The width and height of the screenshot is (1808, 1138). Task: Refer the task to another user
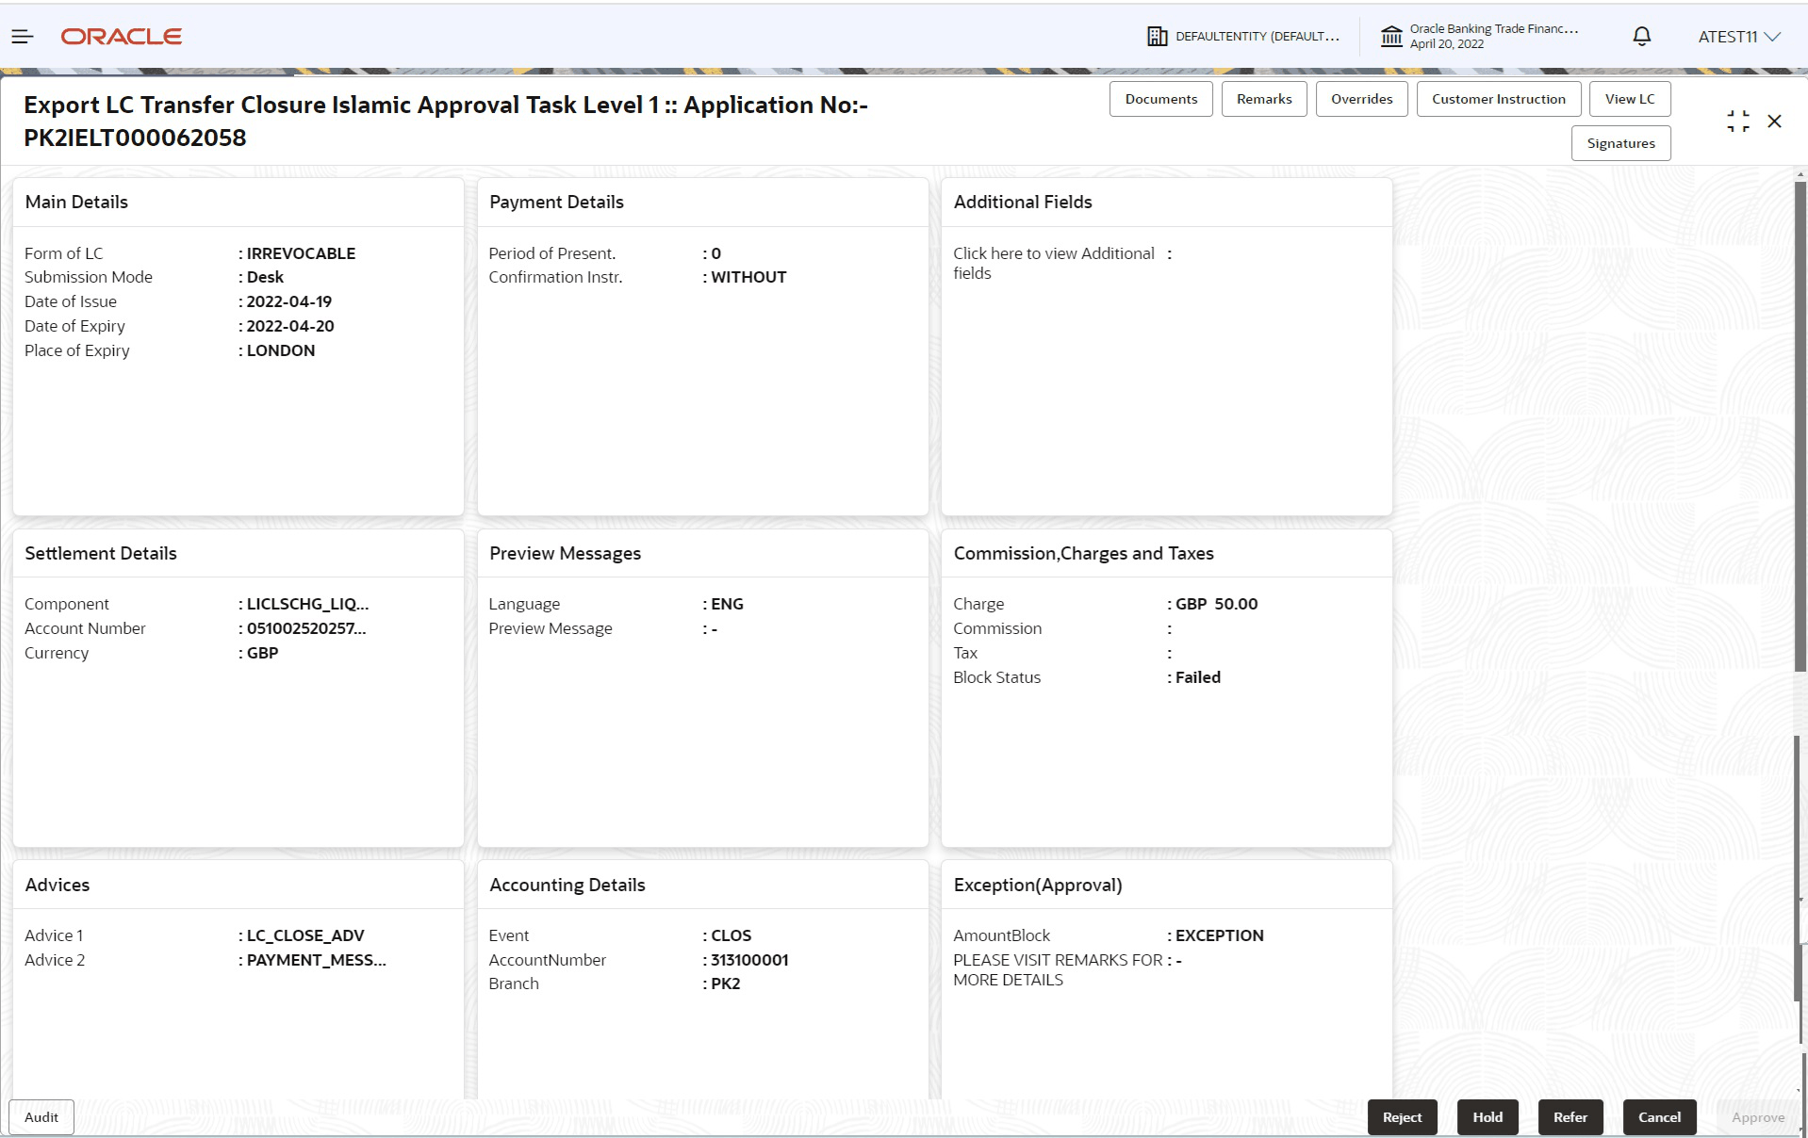coord(1570,1117)
